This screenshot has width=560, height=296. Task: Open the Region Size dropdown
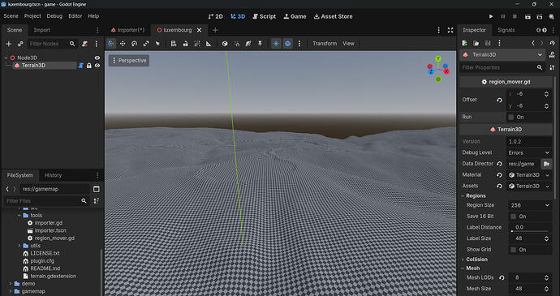pyautogui.click(x=530, y=205)
